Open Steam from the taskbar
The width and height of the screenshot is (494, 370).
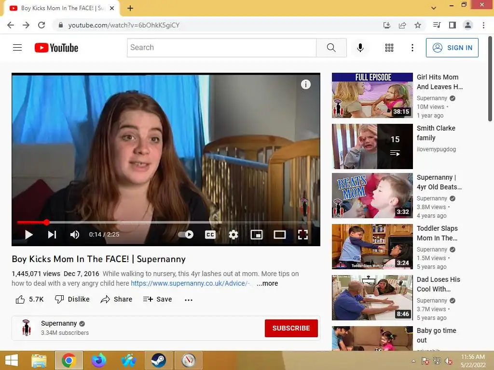coord(158,360)
